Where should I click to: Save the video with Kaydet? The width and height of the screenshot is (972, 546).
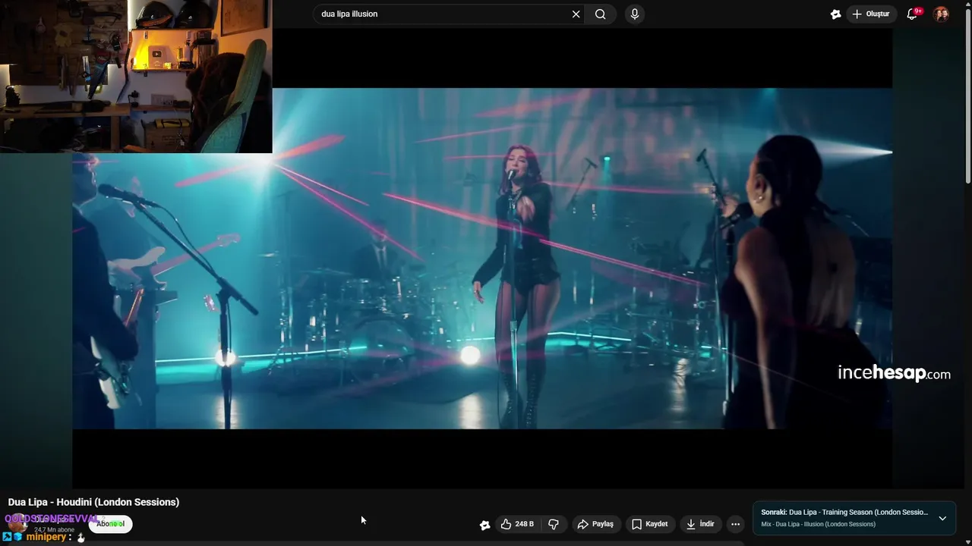click(x=650, y=524)
